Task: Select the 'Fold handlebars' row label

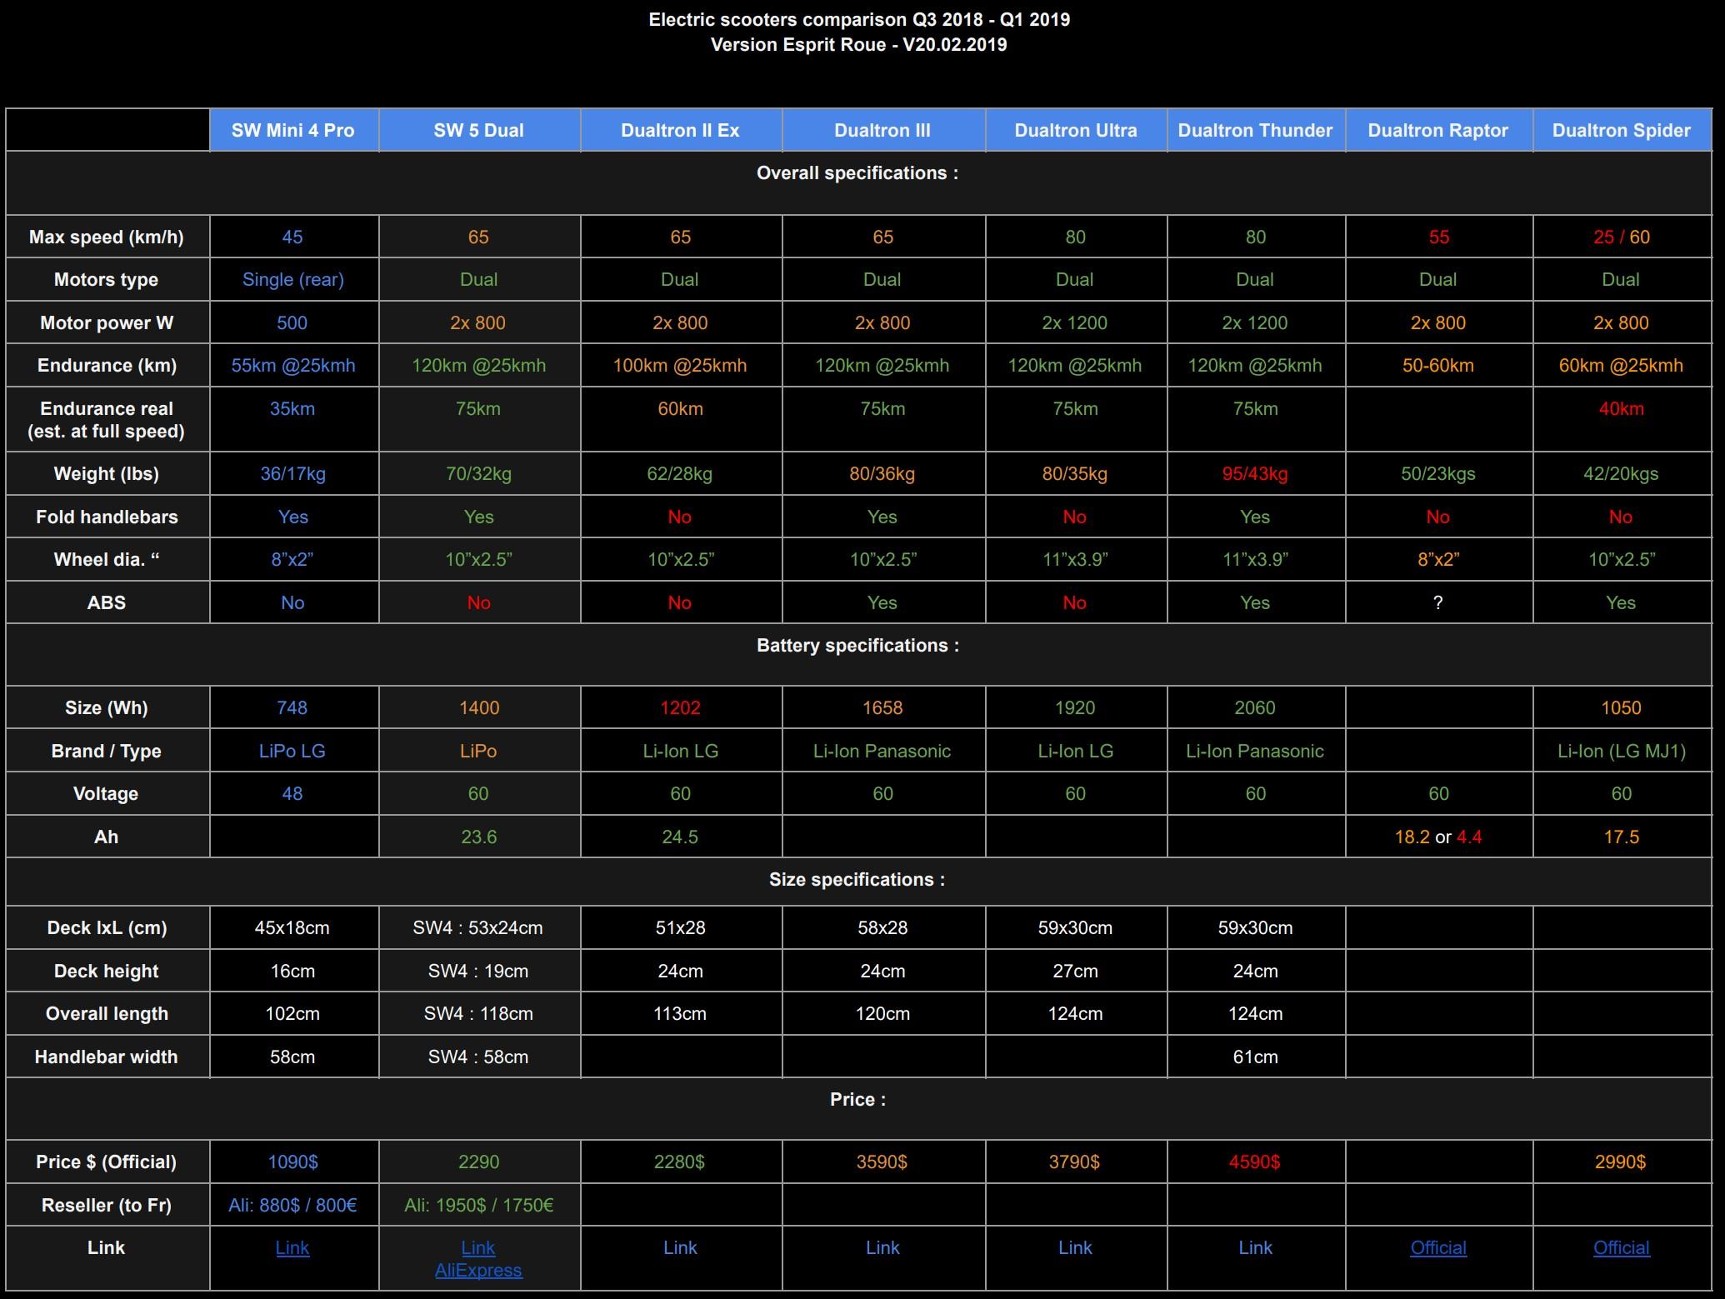Action: 107,517
